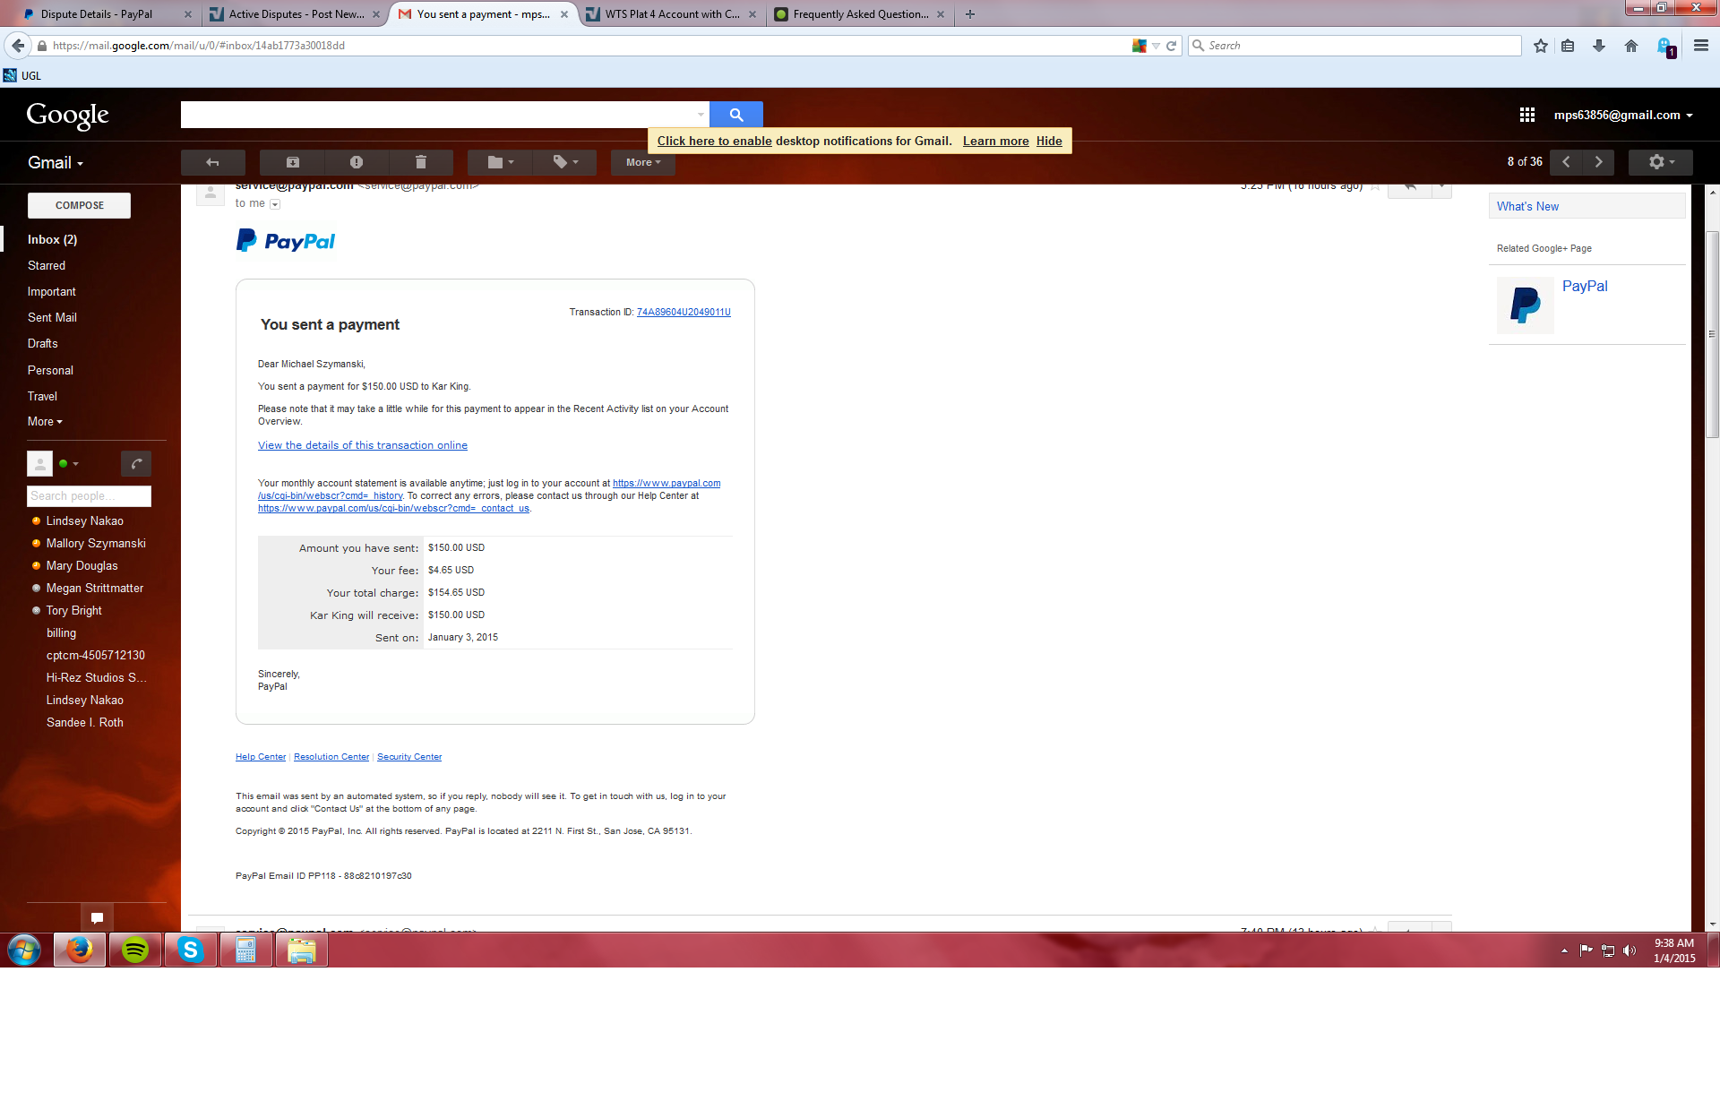The height and width of the screenshot is (1118, 1720).
Task: Delete the email with trash icon
Action: coord(421,162)
